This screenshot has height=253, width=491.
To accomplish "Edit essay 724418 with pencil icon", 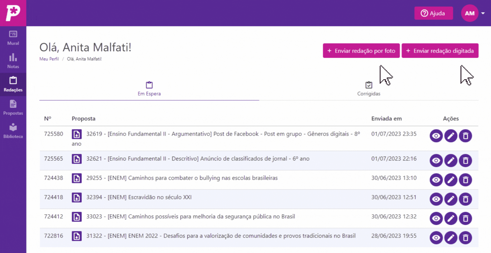I will pyautogui.click(x=451, y=199).
